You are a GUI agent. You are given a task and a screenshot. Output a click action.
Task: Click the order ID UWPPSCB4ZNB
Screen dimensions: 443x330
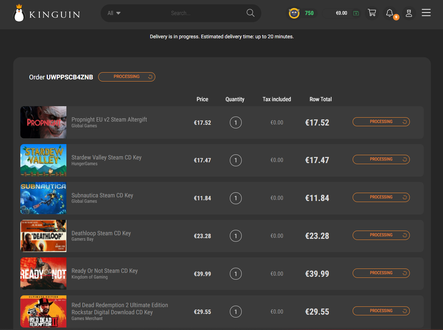[70, 77]
